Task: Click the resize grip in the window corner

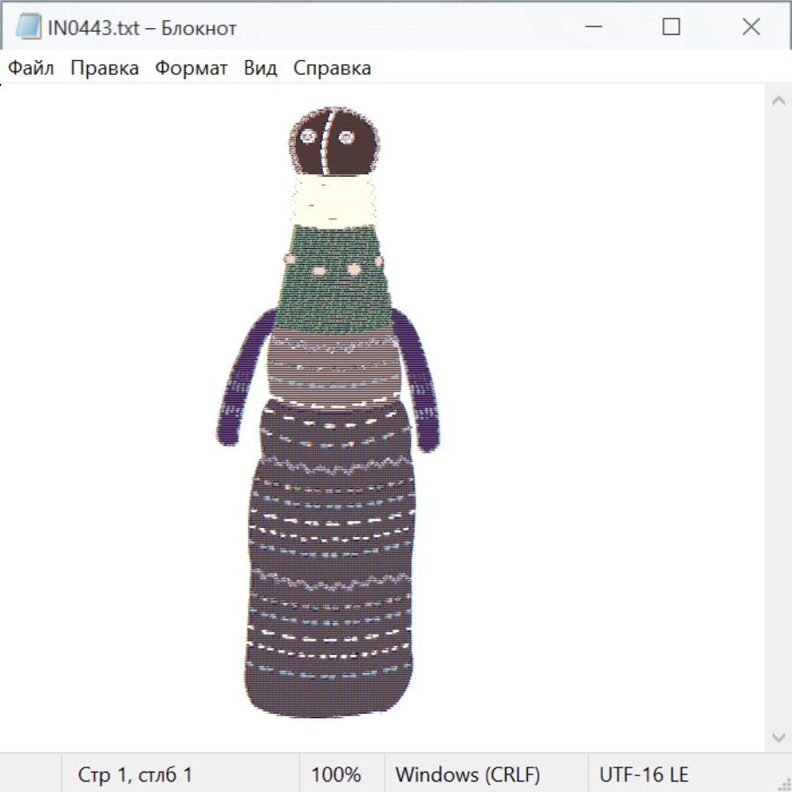Action: (x=783, y=783)
